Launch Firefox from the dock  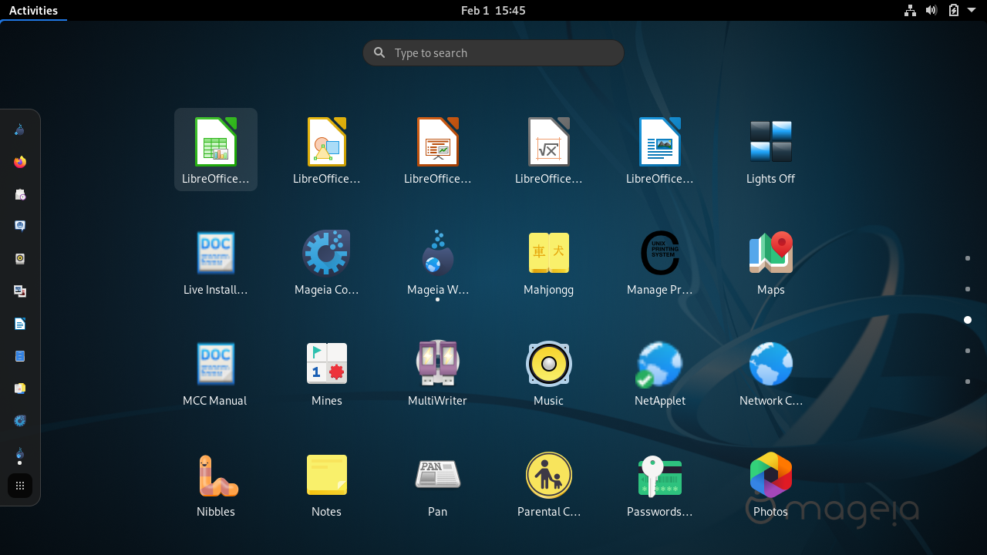coord(20,162)
